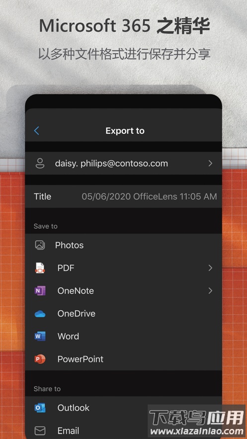This screenshot has height=439, width=247.
Task: Choose OneNote from Save to list
Action: [123, 291]
